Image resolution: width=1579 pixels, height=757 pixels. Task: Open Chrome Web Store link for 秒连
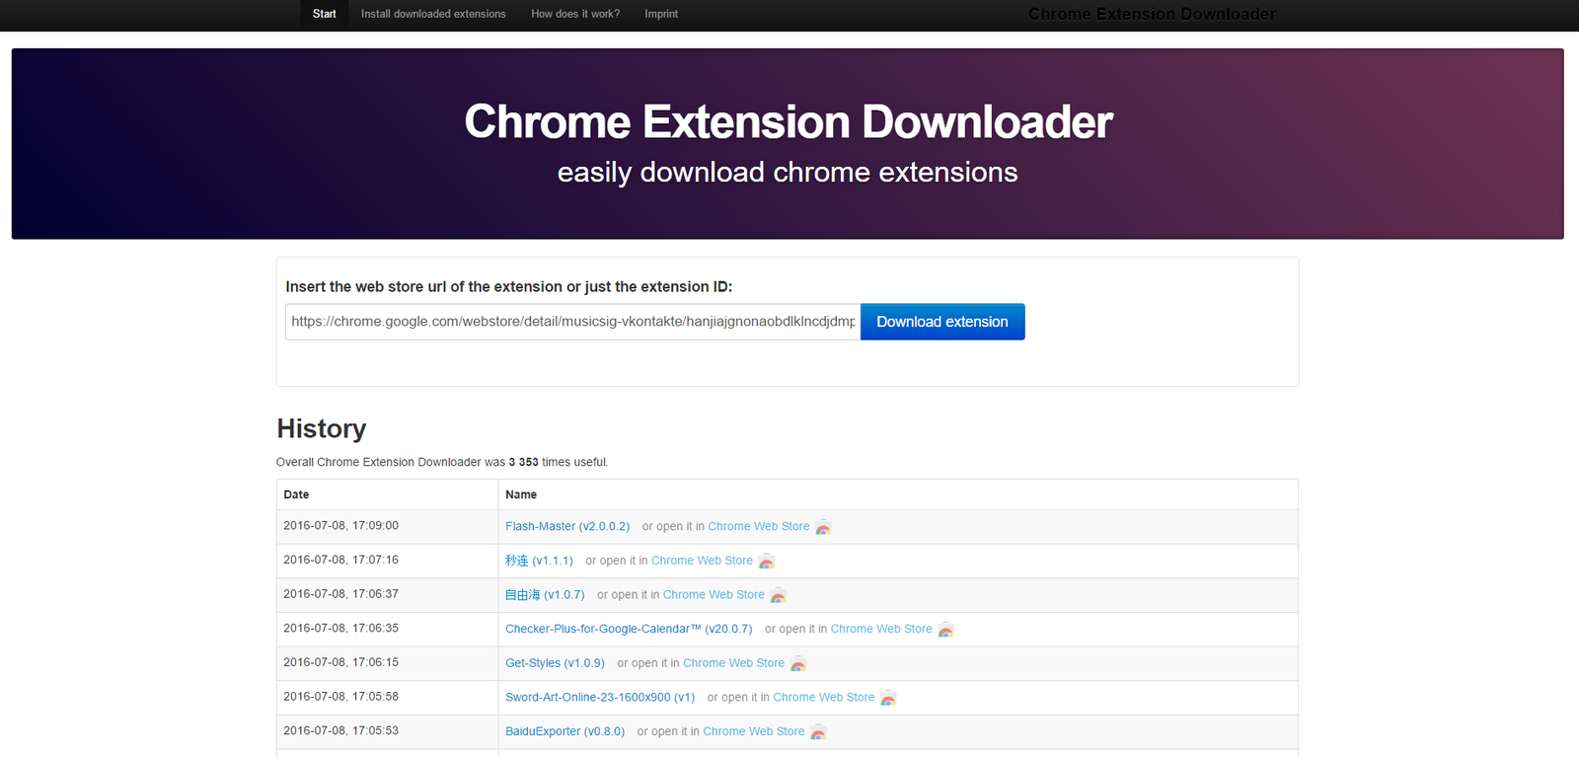(702, 561)
